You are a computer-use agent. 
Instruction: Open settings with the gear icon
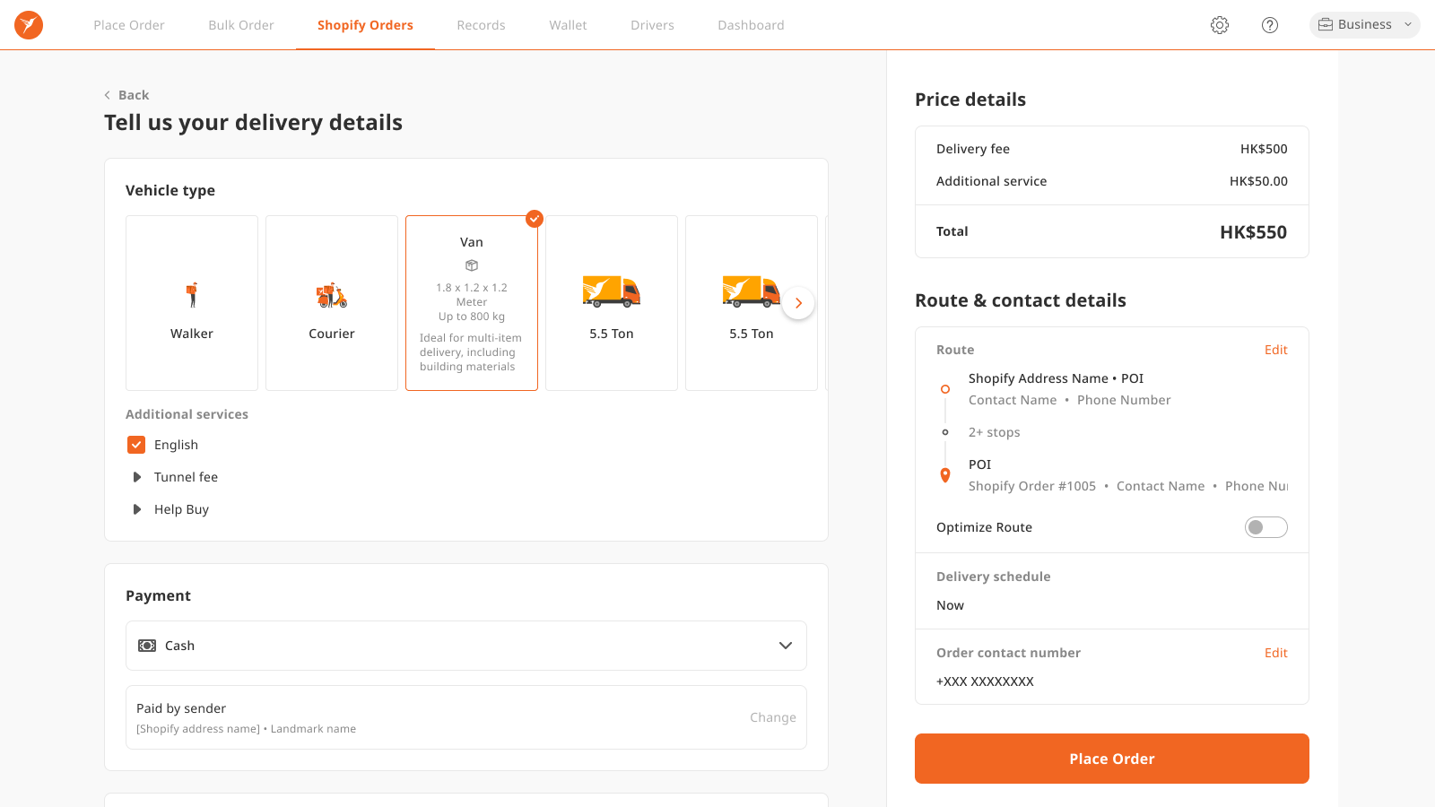pos(1220,24)
